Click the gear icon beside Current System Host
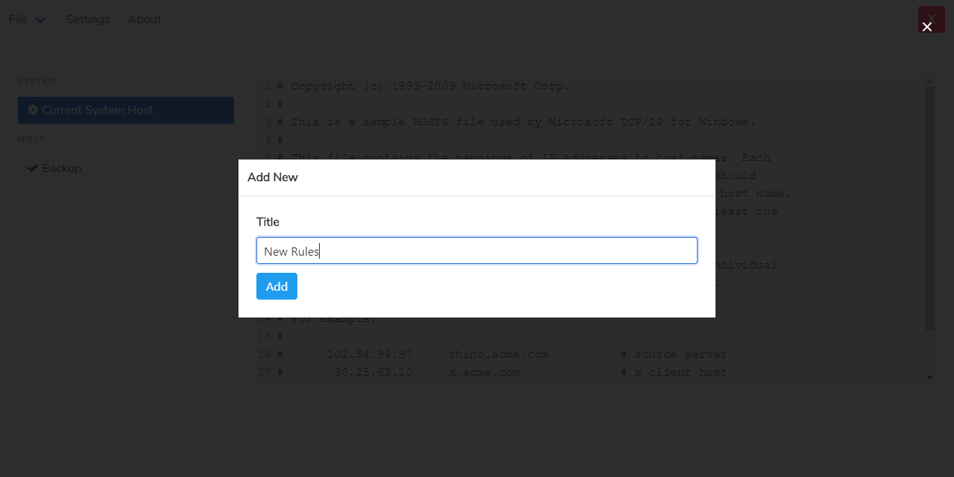The width and height of the screenshot is (954, 477). 33,110
